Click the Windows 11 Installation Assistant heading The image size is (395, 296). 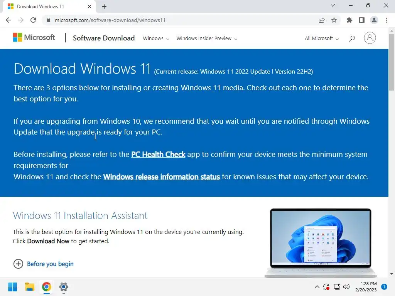point(80,216)
